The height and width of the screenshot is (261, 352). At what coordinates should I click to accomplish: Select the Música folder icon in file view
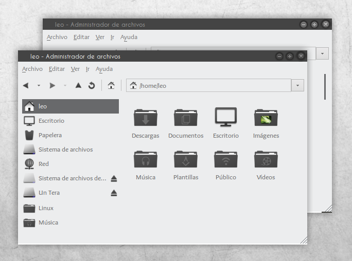pos(146,159)
